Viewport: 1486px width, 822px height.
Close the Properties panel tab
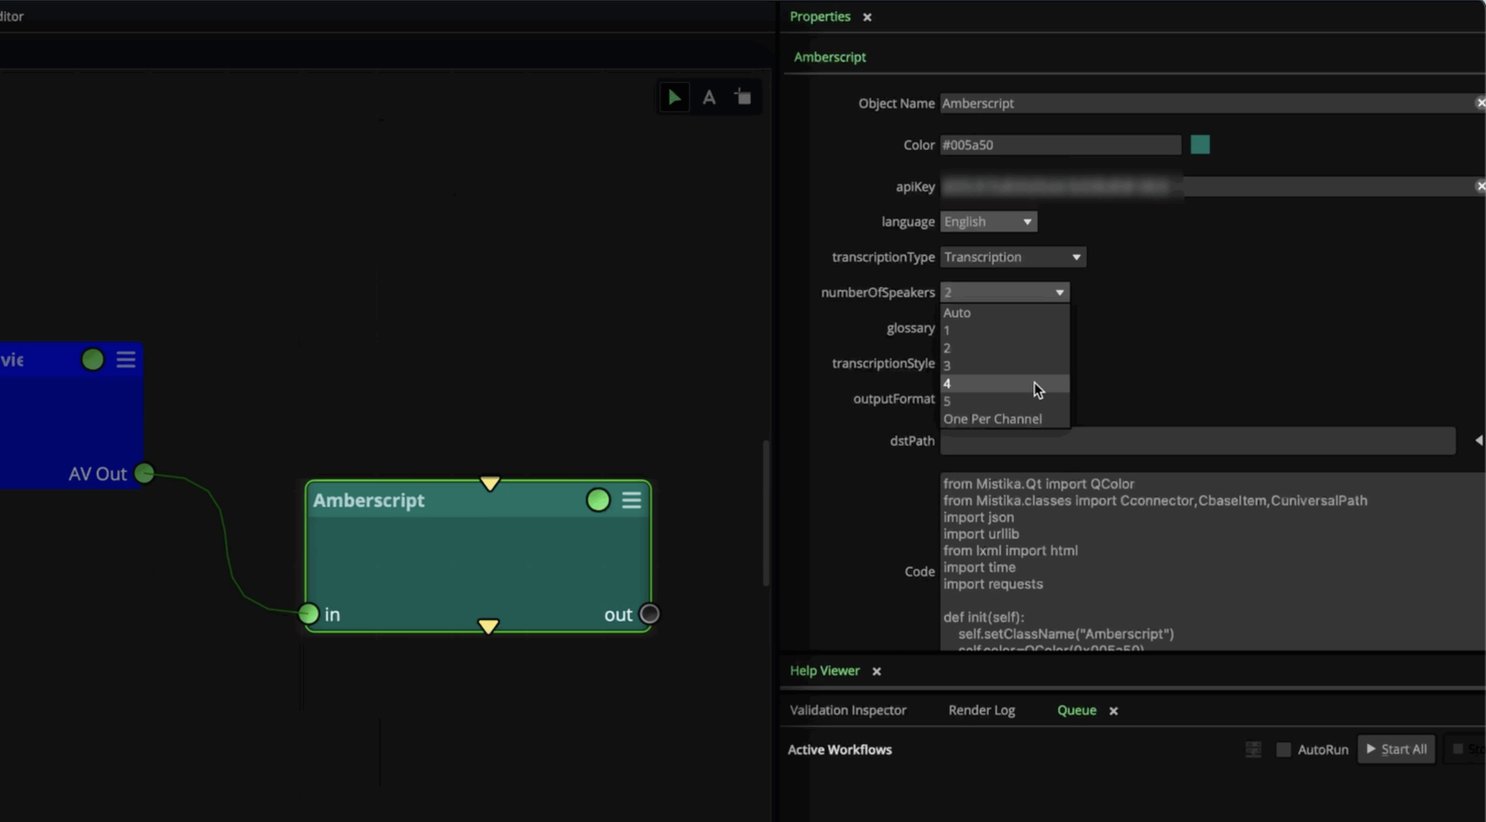tap(867, 17)
